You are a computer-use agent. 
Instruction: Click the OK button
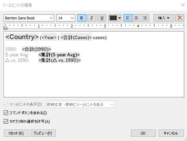tap(143, 133)
